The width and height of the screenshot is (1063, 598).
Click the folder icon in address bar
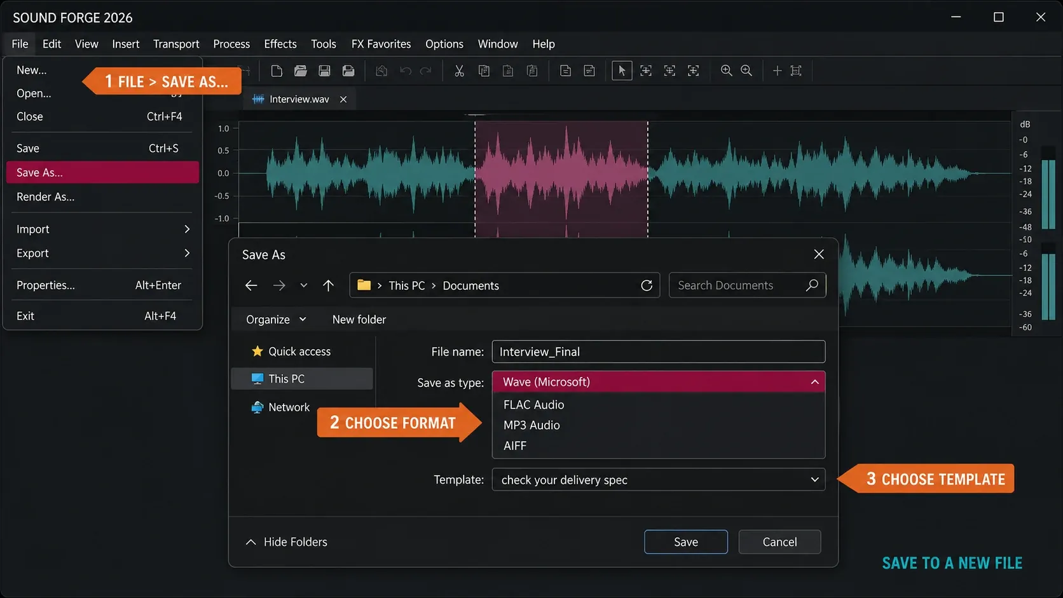tap(364, 285)
